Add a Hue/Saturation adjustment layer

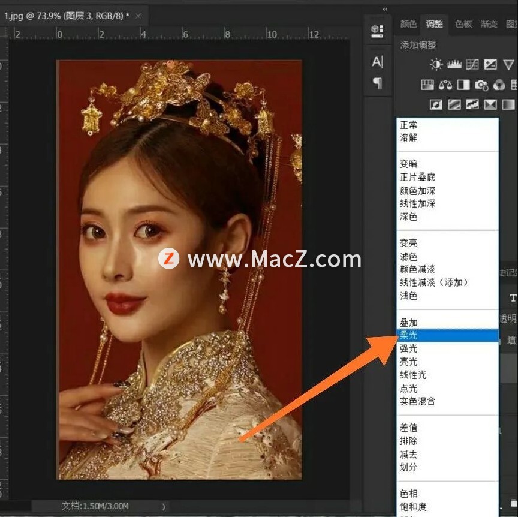pos(427,85)
